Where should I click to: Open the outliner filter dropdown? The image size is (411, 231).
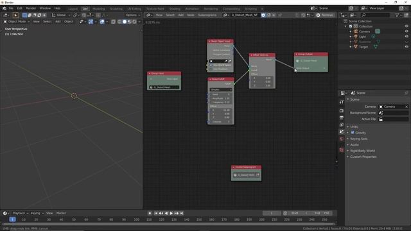[x=398, y=15]
